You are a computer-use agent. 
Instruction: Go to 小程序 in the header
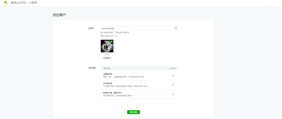click(33, 3)
